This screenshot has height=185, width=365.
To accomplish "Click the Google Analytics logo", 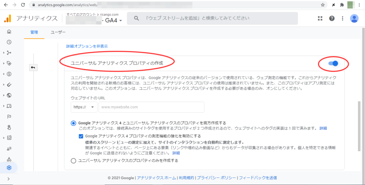I will pos(8,18).
